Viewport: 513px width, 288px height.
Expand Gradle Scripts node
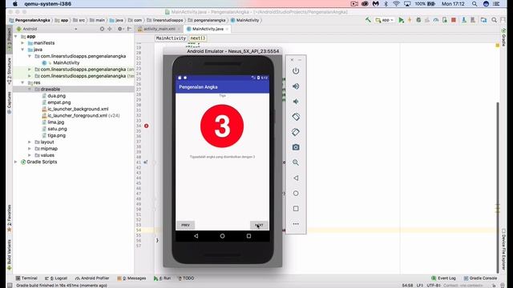click(16, 162)
